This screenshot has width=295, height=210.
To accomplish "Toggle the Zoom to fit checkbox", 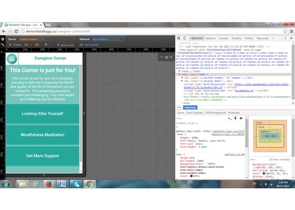I will point(58,45).
